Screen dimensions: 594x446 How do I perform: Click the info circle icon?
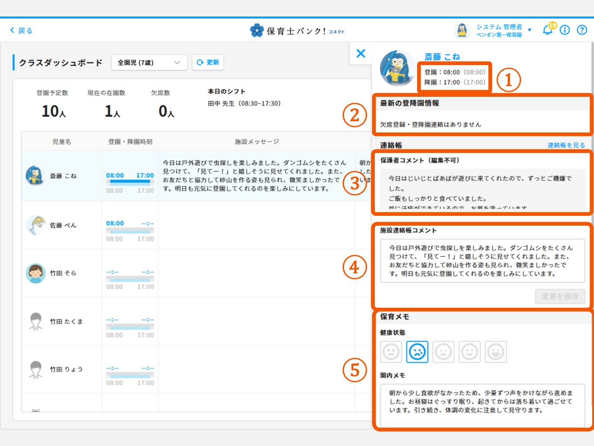point(565,30)
